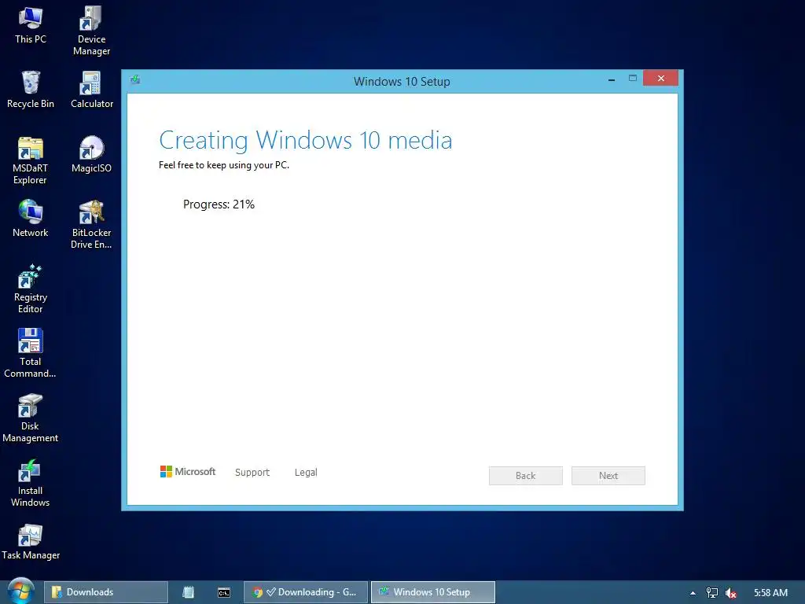Click the Legal link
Image resolution: width=805 pixels, height=604 pixels.
pos(306,472)
